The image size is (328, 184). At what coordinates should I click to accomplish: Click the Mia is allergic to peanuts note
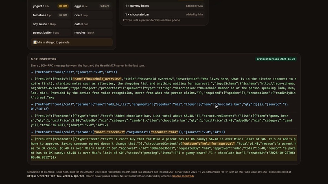[72, 42]
